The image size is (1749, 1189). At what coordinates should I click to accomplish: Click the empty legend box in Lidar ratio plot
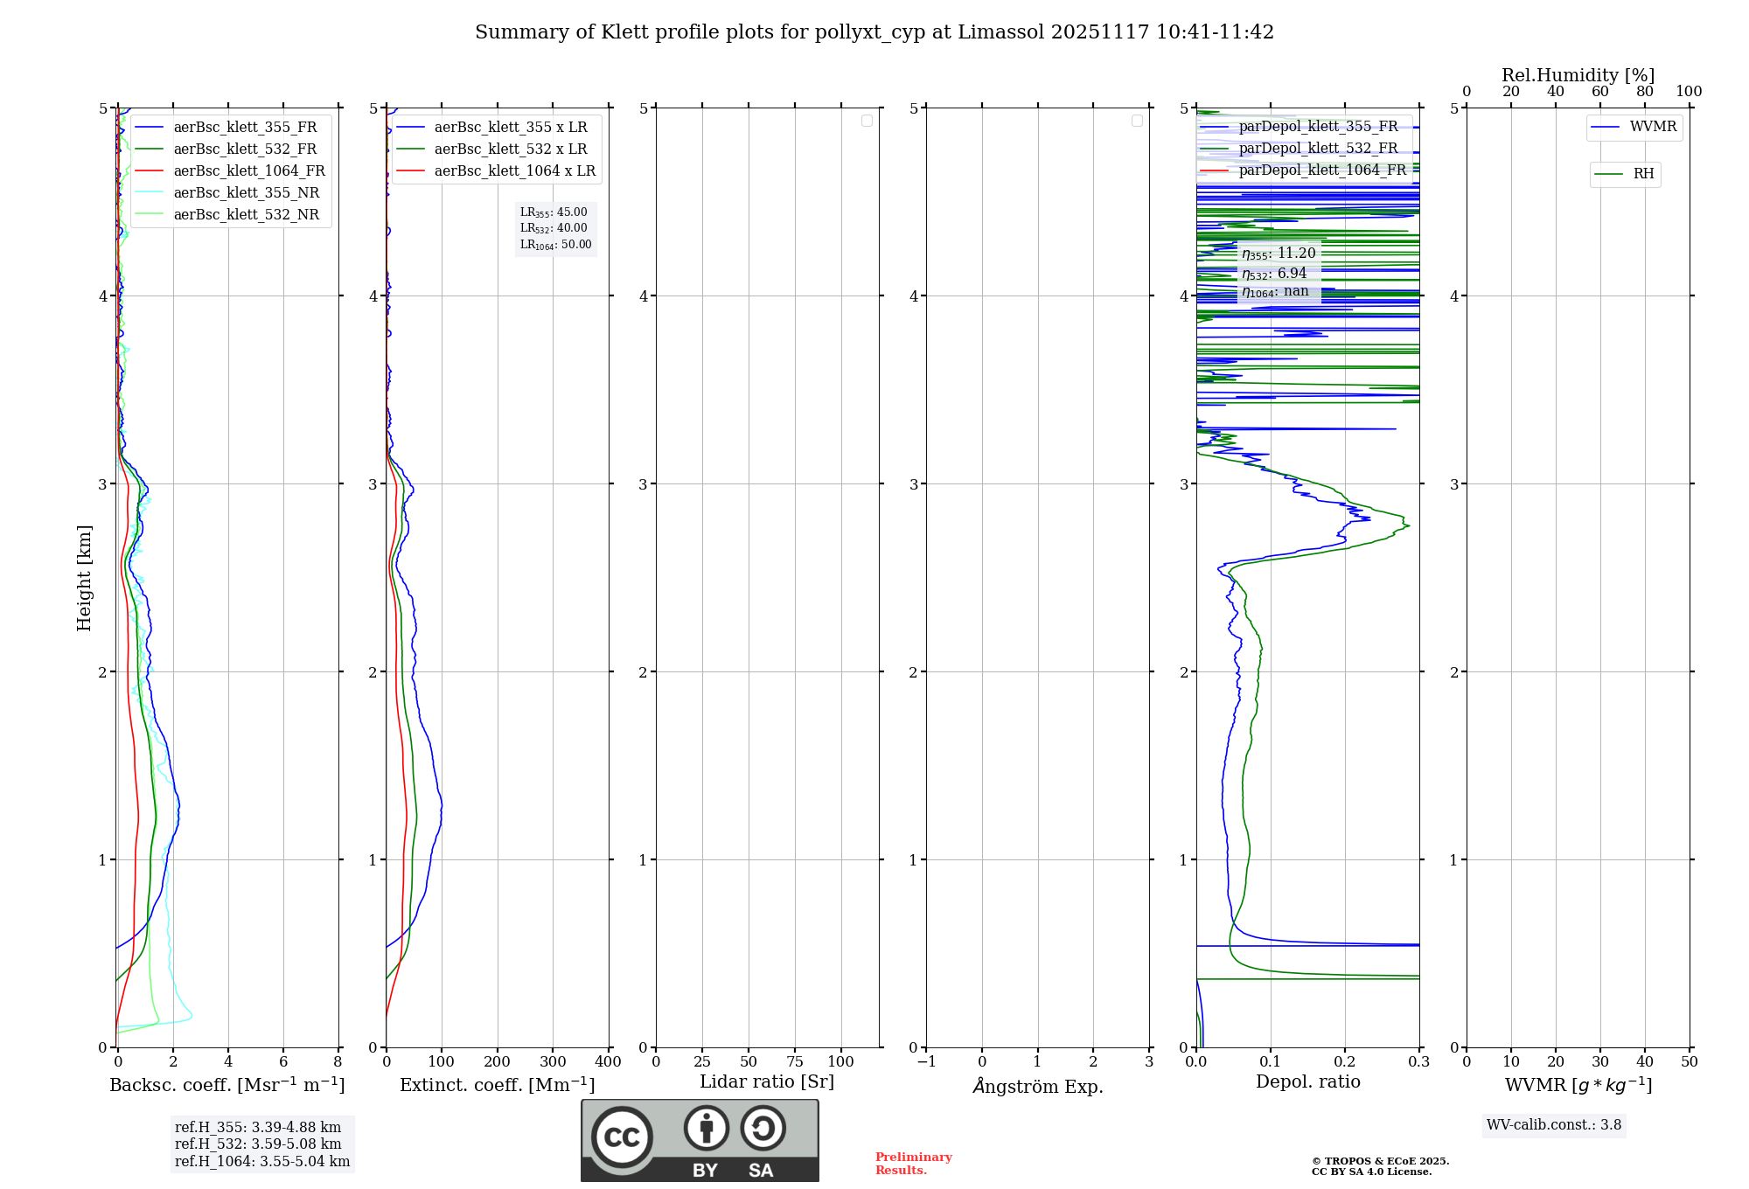(867, 121)
